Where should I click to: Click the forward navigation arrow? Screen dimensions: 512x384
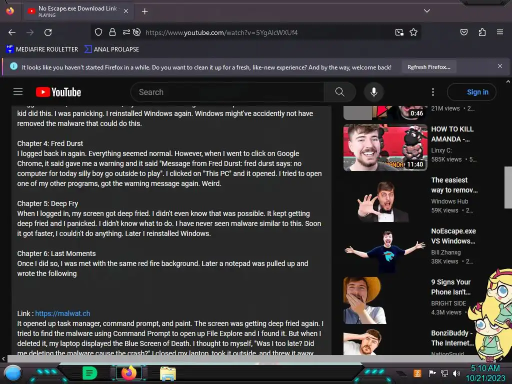click(x=30, y=32)
